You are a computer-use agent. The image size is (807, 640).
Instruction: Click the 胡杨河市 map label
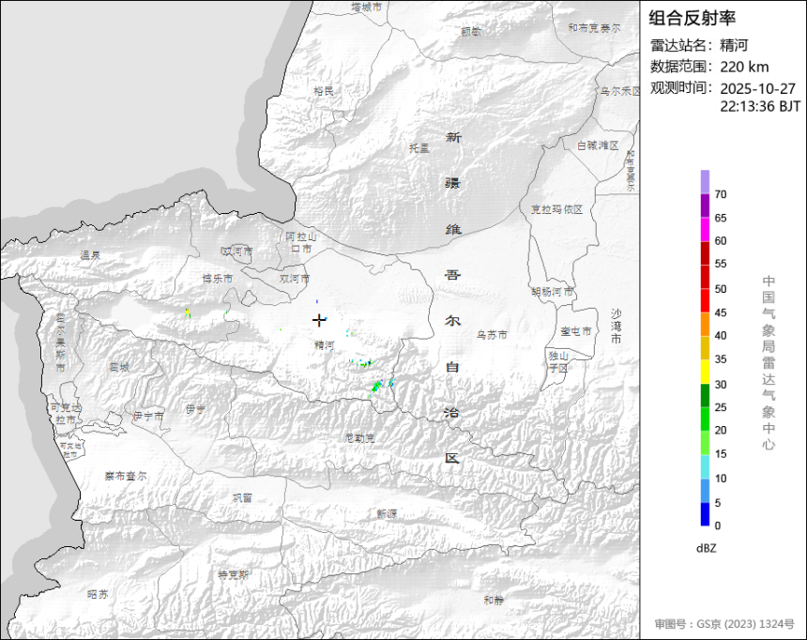click(x=553, y=292)
